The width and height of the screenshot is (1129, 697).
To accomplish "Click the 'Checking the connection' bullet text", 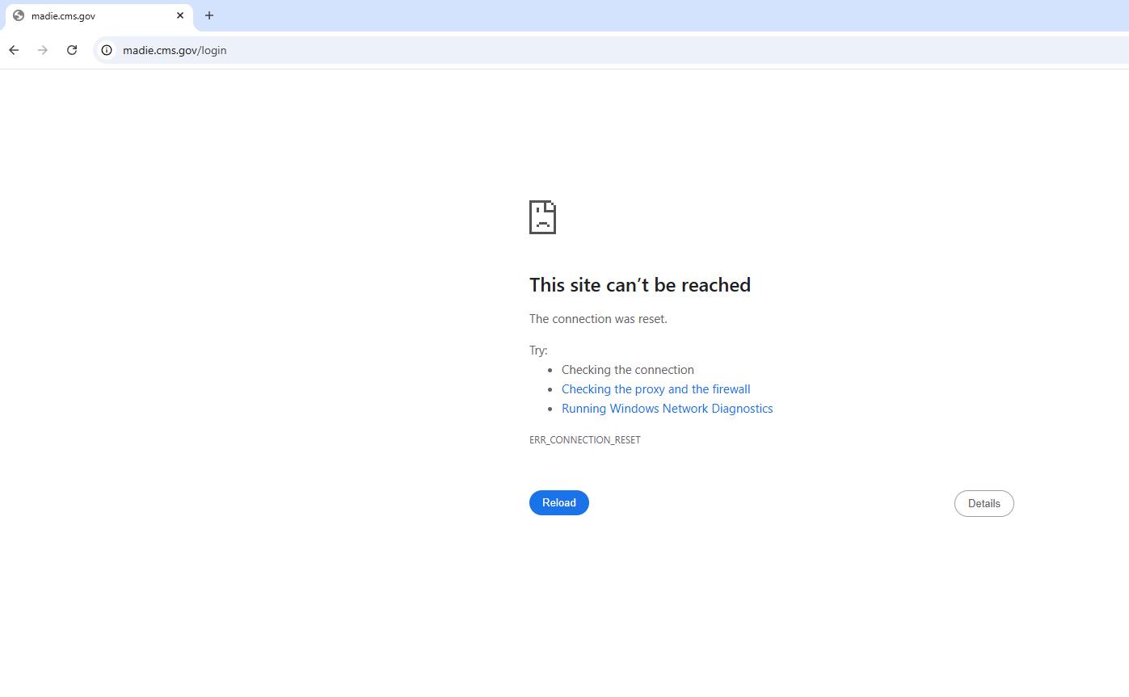I will point(627,370).
